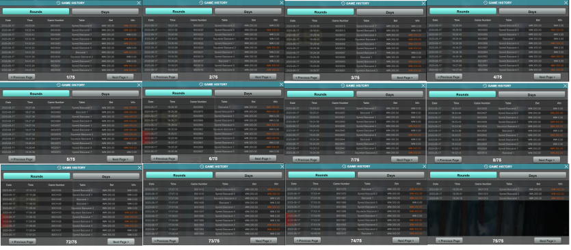The width and height of the screenshot is (571, 250).
Task: Click Previous Page on the 75/75 panel
Action: (449, 240)
